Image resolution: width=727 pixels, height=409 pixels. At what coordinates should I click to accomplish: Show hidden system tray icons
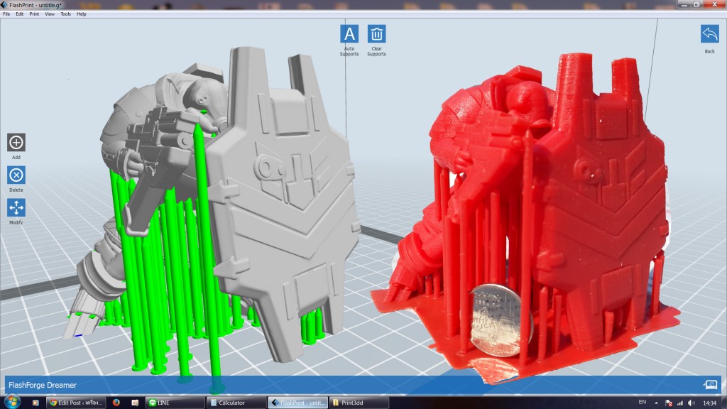[x=656, y=403]
